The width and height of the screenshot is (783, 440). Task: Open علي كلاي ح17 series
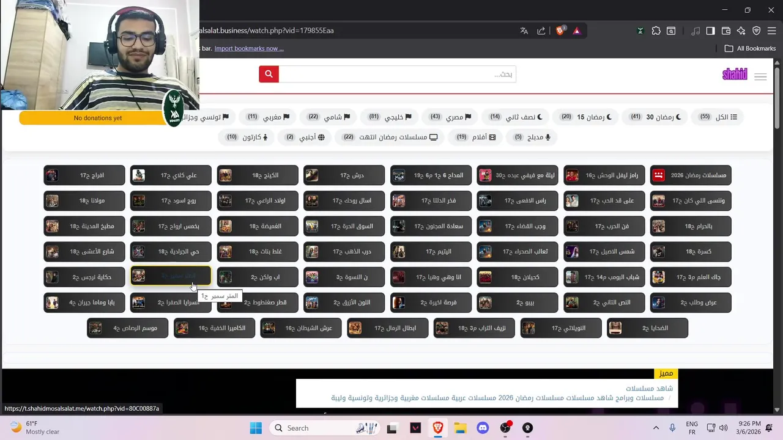click(171, 175)
